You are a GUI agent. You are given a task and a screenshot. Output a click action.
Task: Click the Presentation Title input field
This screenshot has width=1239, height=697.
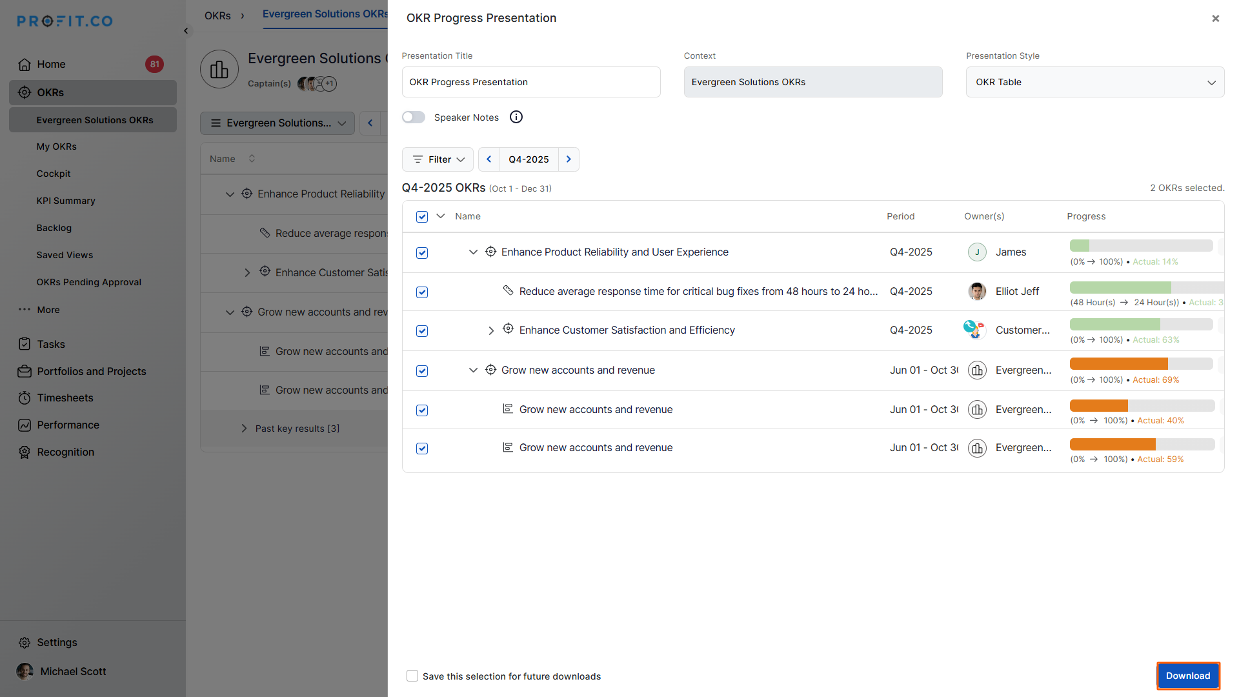tap(530, 82)
